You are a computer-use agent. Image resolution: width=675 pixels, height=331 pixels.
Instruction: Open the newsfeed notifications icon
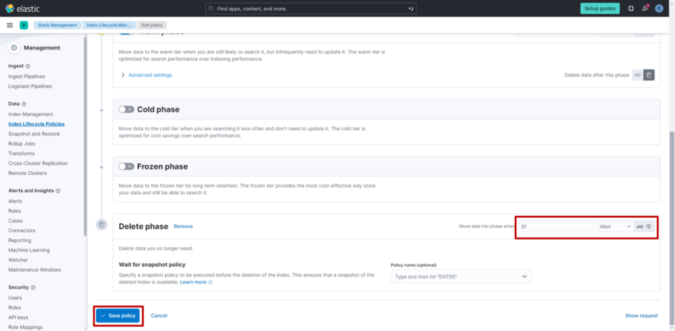[x=645, y=9]
